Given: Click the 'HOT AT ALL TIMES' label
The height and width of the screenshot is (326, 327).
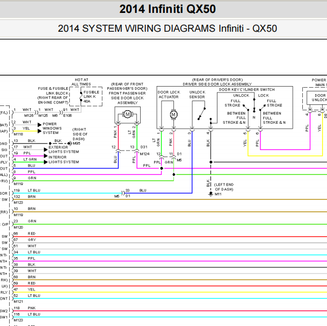Looking at the screenshot, I should (81, 82).
